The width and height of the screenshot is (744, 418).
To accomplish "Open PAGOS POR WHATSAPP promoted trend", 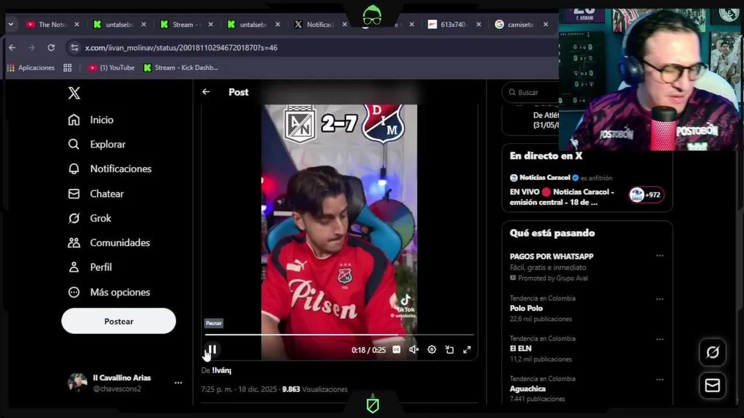I will [552, 256].
